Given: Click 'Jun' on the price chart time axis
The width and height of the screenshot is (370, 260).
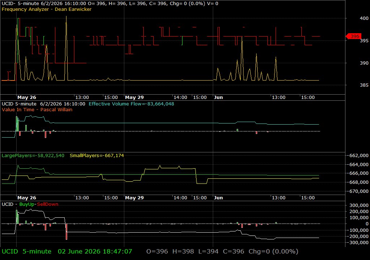Looking at the screenshot, I should tap(218, 97).
